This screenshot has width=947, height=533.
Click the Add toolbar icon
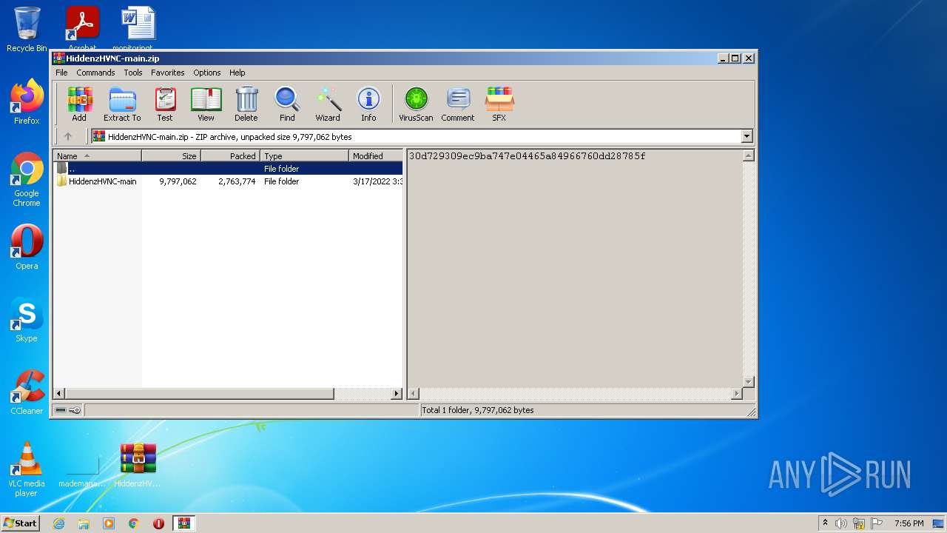(x=79, y=104)
